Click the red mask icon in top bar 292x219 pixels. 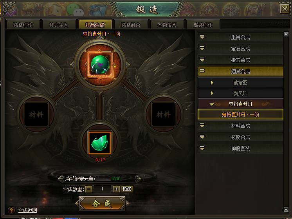[188, 10]
